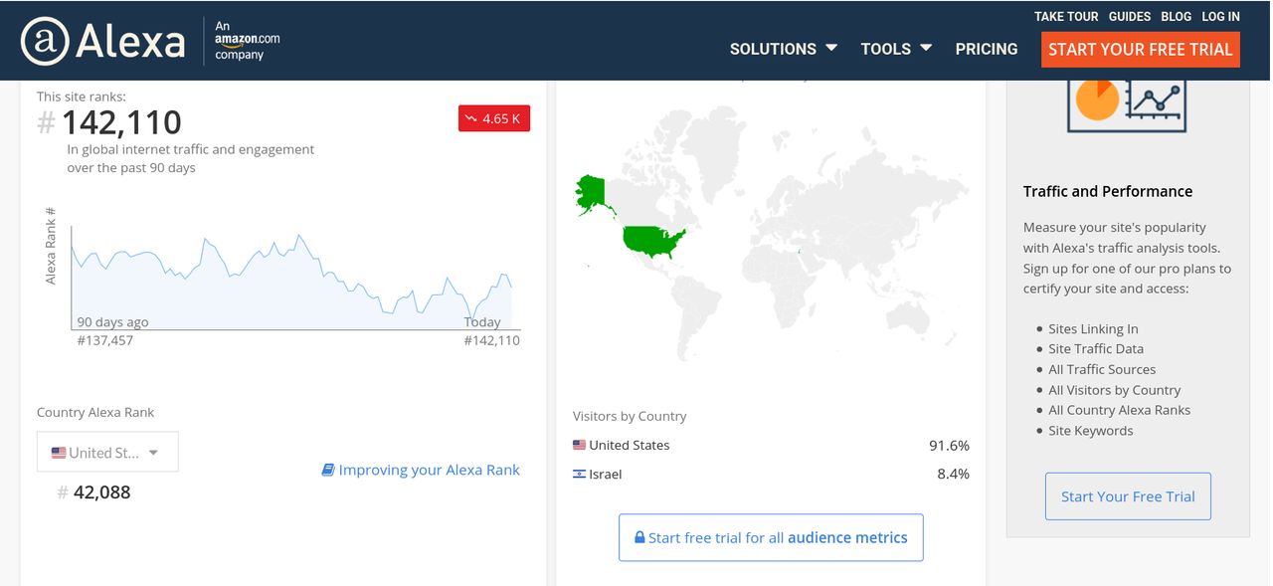Click Sites Linking In list item

[x=1093, y=328]
